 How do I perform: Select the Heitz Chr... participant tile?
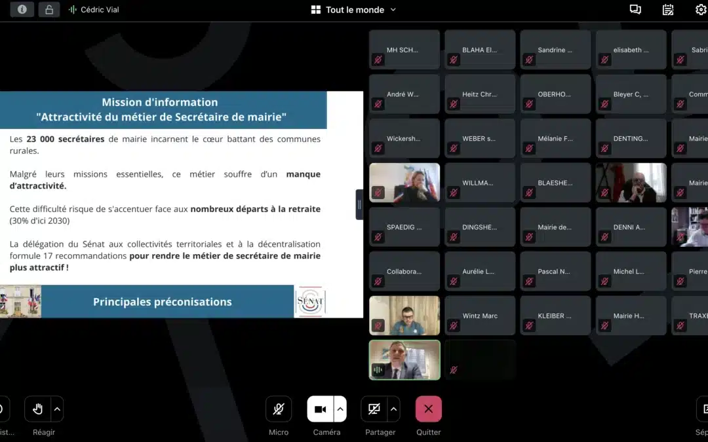480,94
